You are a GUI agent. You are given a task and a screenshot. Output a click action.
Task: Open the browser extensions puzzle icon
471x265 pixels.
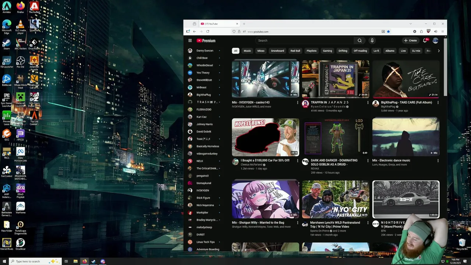pyautogui.click(x=421, y=32)
